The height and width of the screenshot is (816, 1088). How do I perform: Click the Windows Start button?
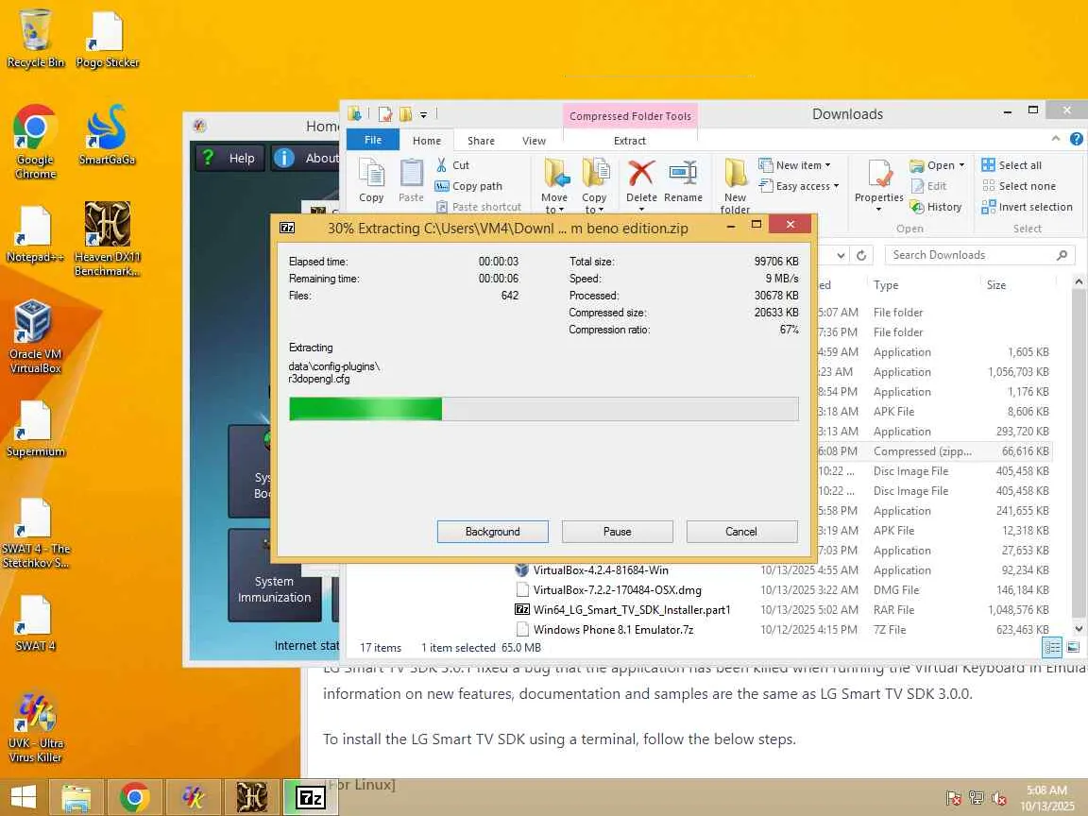tap(23, 797)
